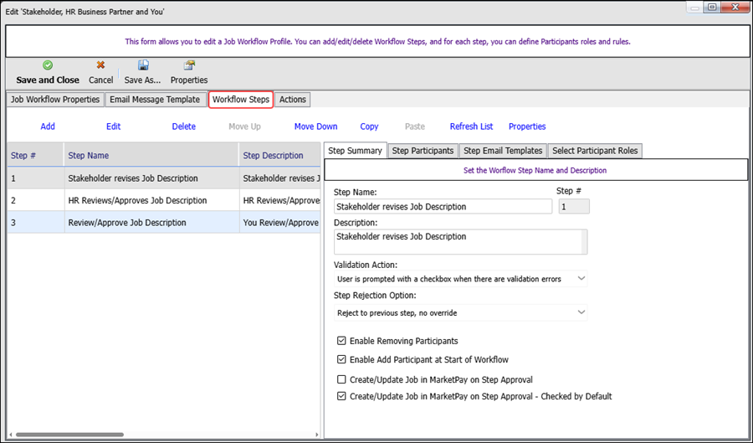Click the Cancel red X icon
The height and width of the screenshot is (443, 753).
(100, 65)
